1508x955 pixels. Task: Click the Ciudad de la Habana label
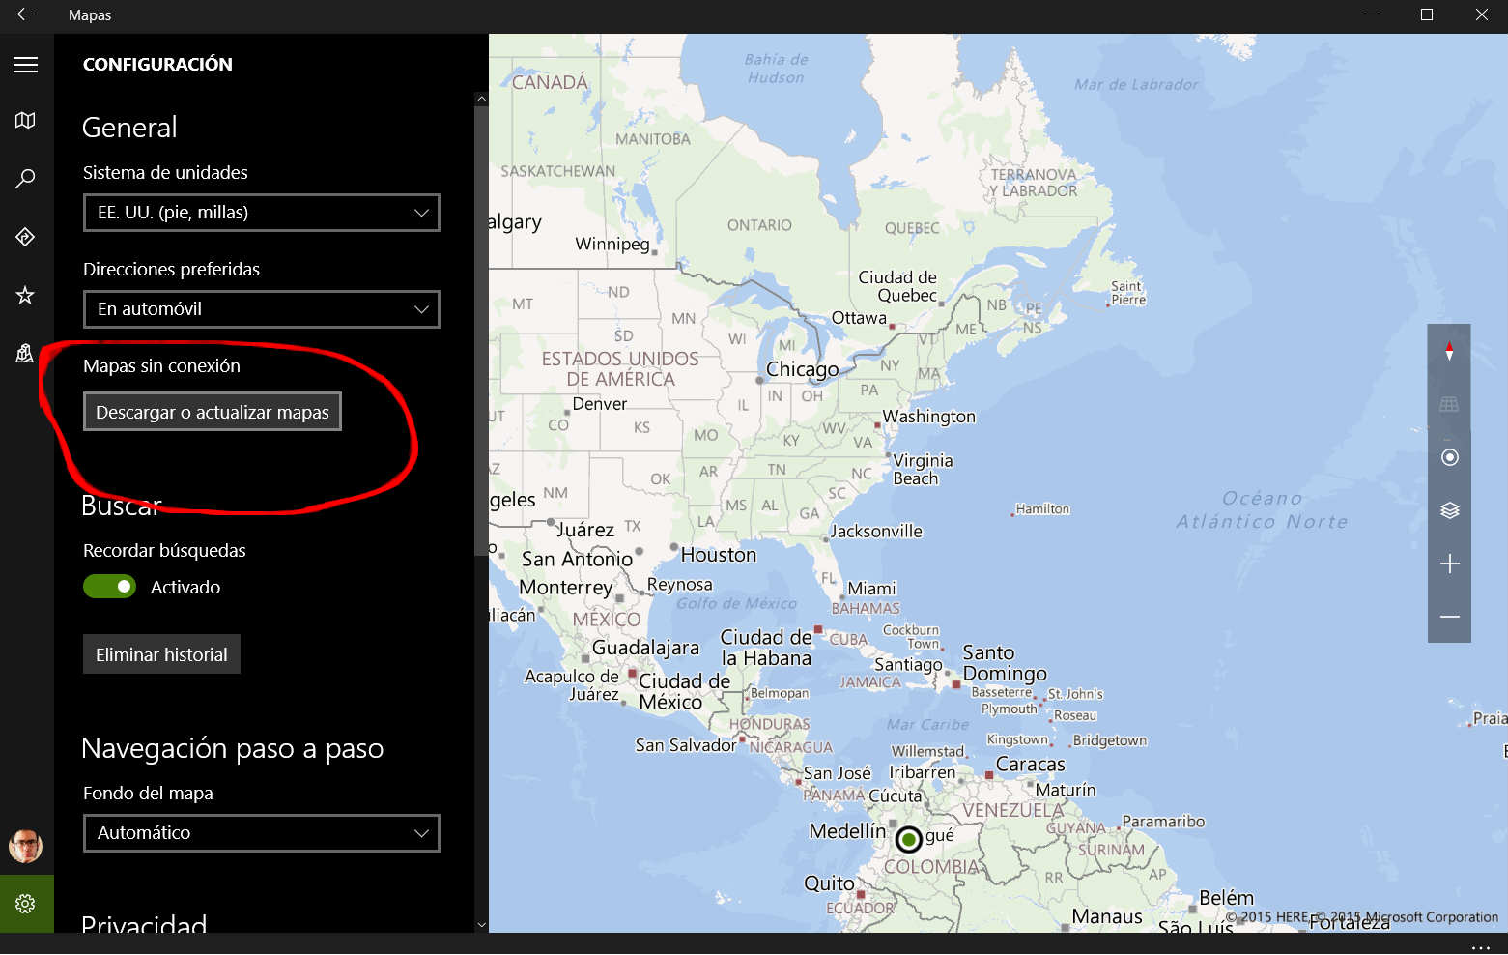click(766, 648)
